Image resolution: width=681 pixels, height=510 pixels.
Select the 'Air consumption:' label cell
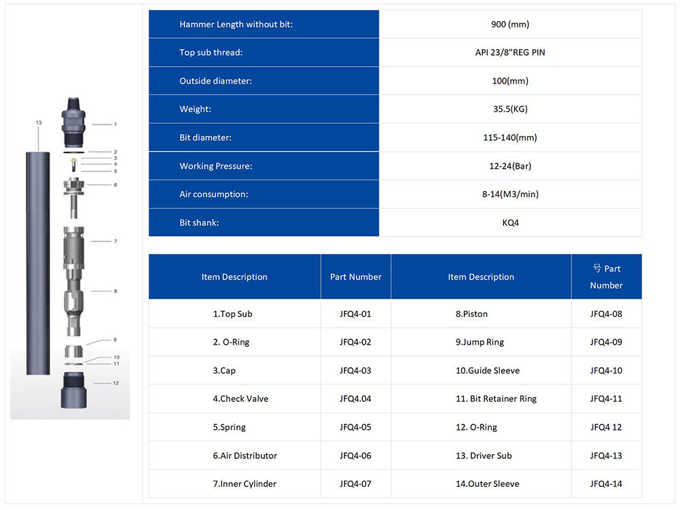coord(214,194)
